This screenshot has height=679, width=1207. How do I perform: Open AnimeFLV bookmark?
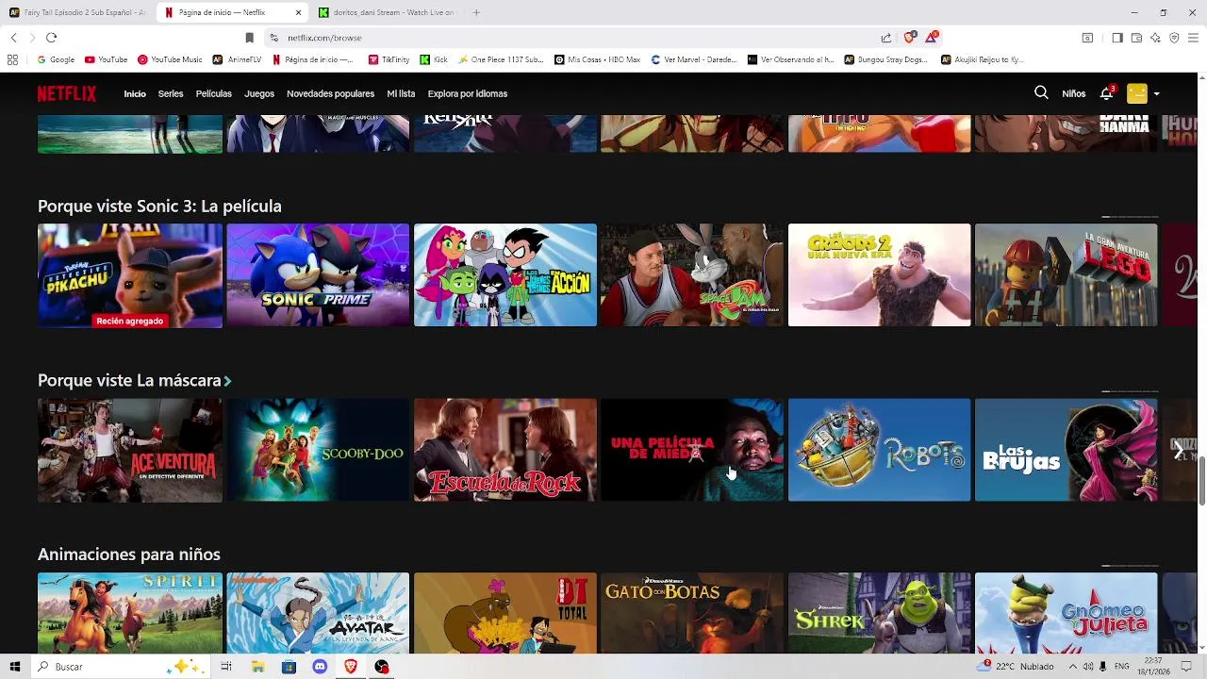[238, 59]
